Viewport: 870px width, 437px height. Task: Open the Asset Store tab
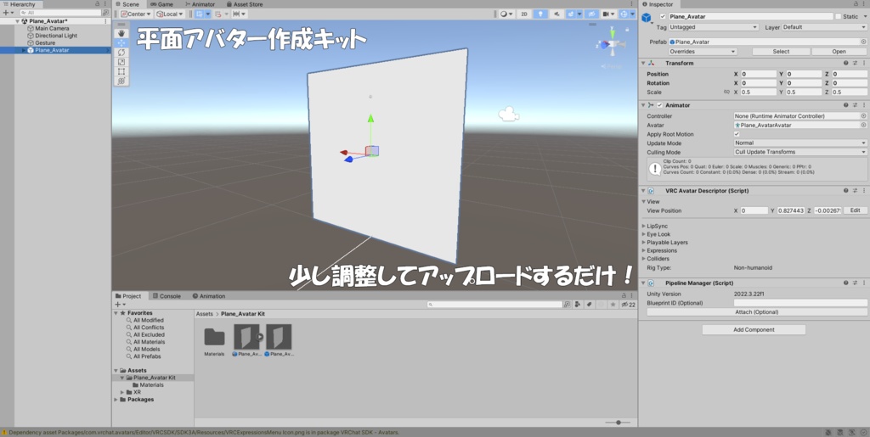(x=244, y=4)
